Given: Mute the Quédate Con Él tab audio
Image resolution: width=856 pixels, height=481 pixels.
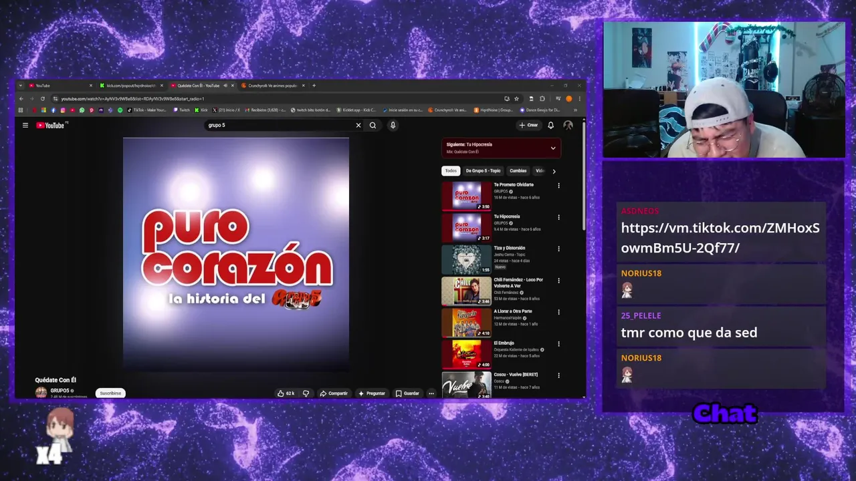Looking at the screenshot, I should 225,86.
